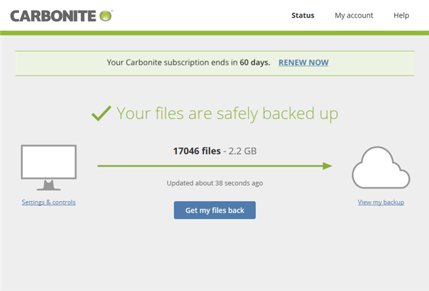
Task: Click the 'Updated about 38 seconds ago' text
Action: pos(214,183)
